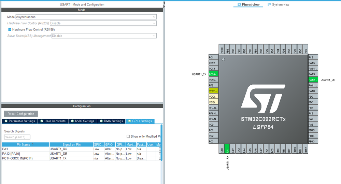Sort by the Pin Name column header

(x=26, y=144)
